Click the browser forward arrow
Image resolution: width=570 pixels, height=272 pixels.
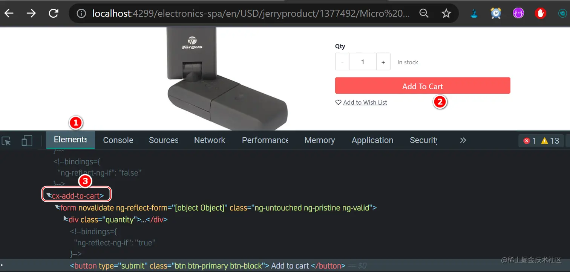tap(31, 14)
